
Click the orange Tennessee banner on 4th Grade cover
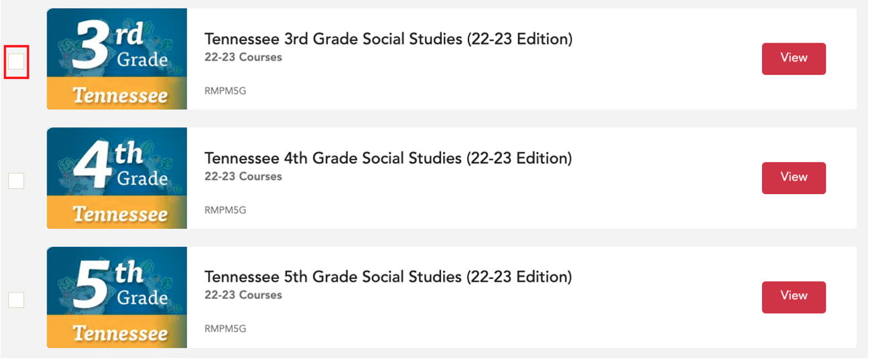click(117, 213)
